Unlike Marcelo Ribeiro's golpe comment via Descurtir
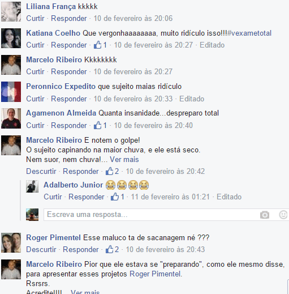This screenshot has width=289, height=294. click(x=41, y=172)
